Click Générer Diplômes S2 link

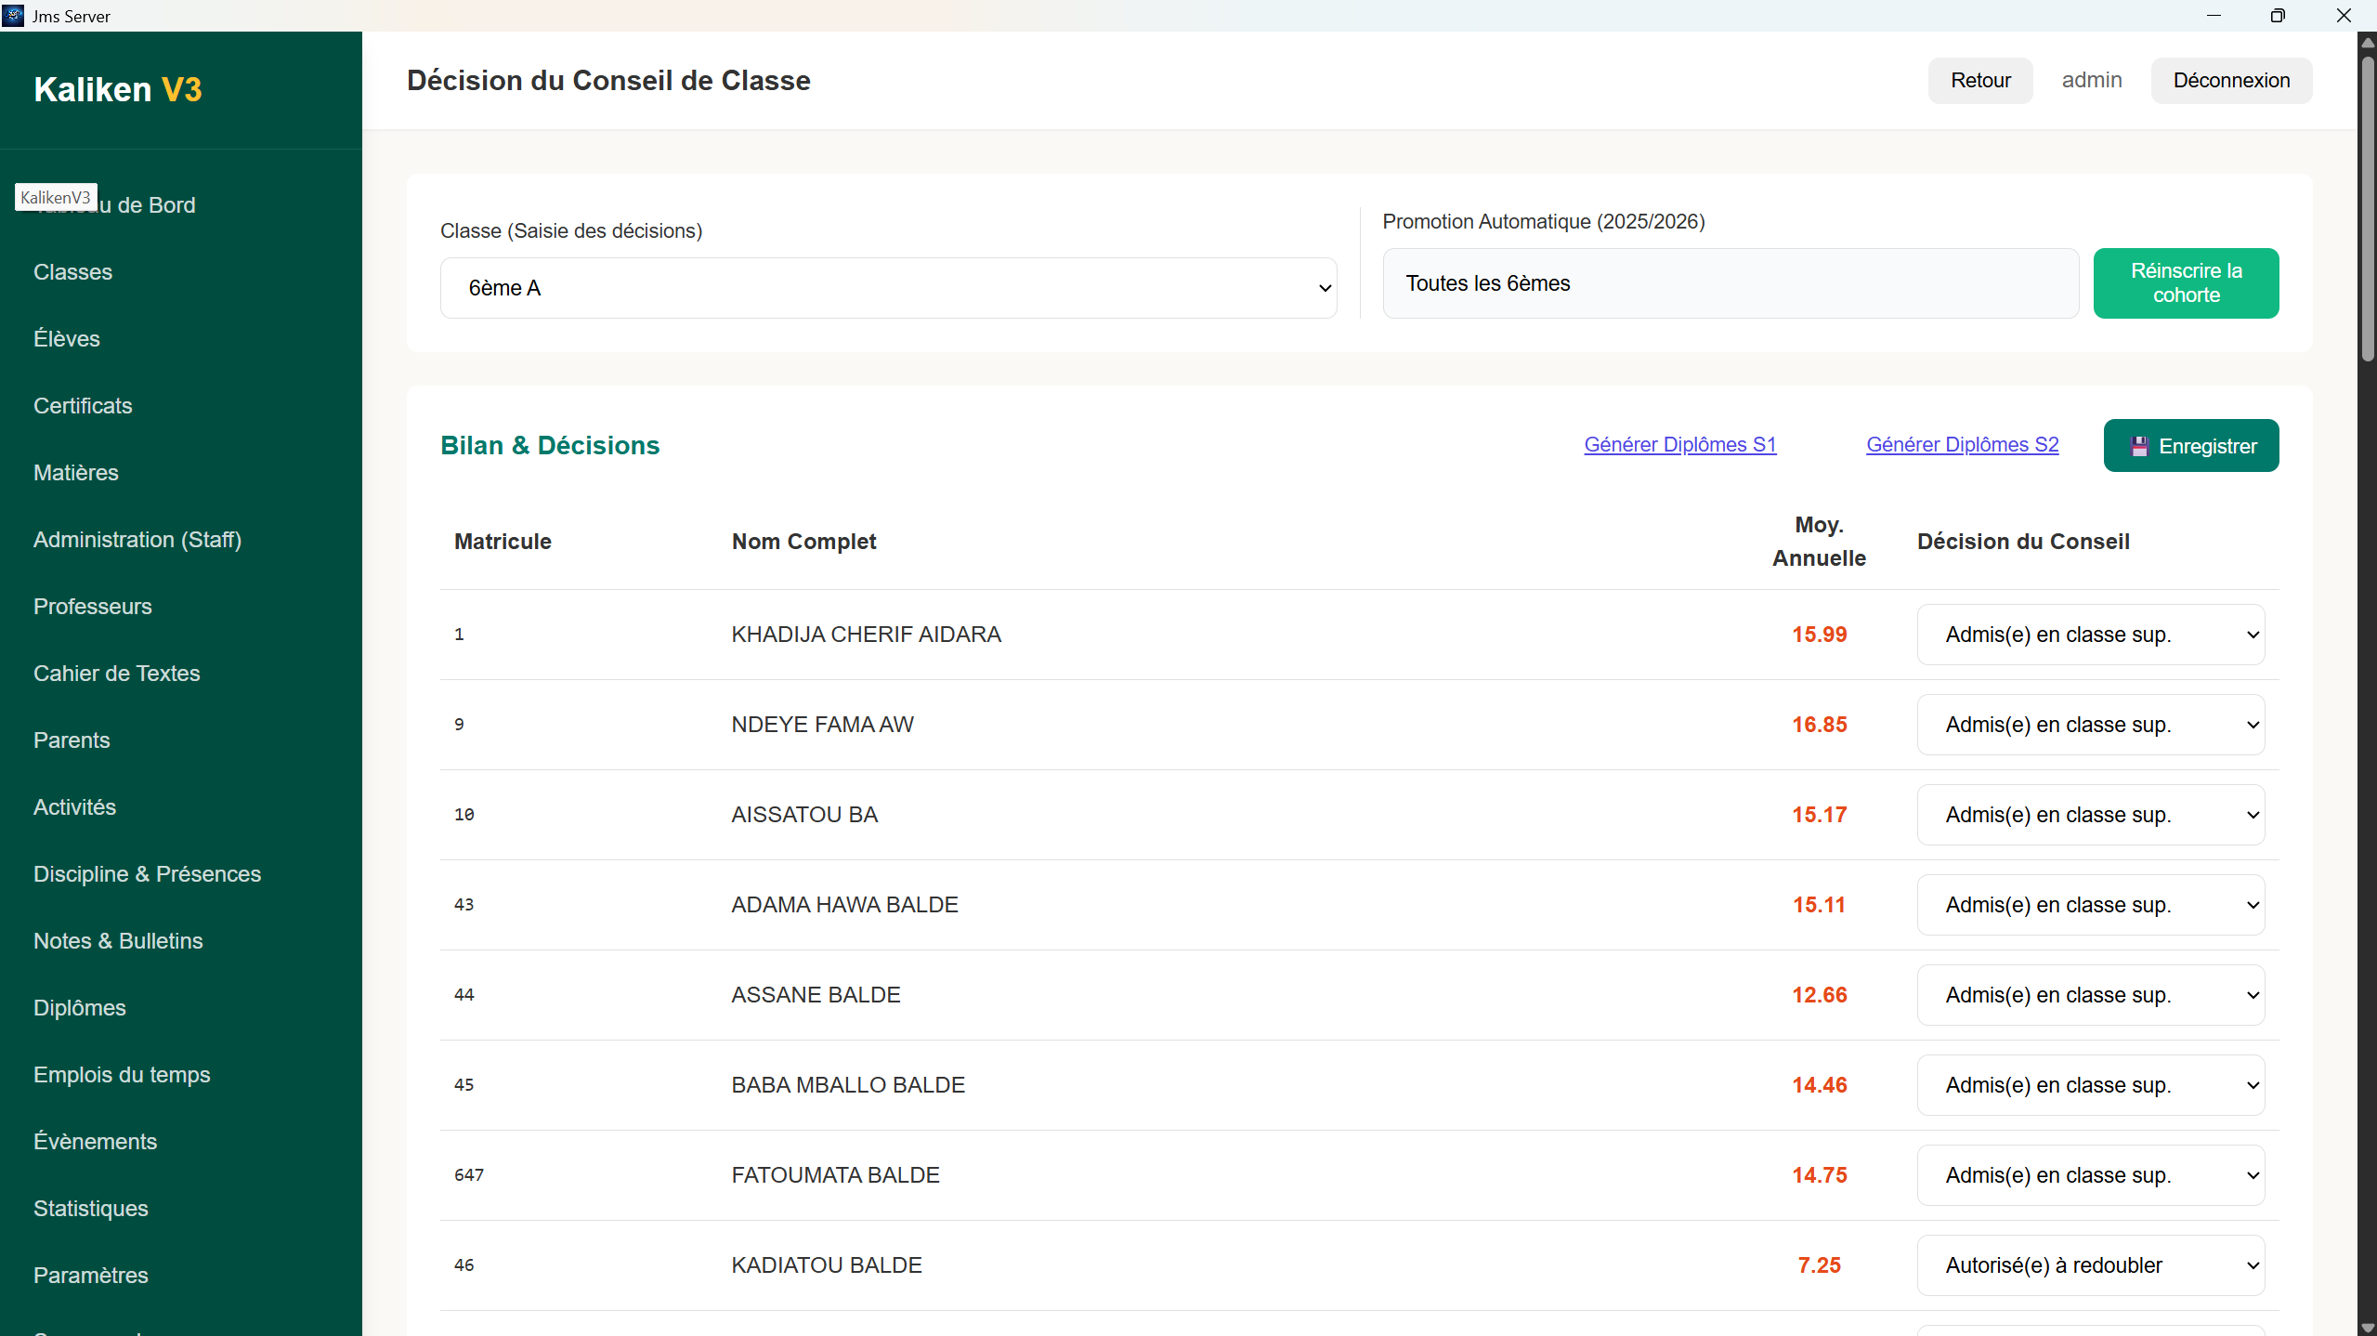1962,445
